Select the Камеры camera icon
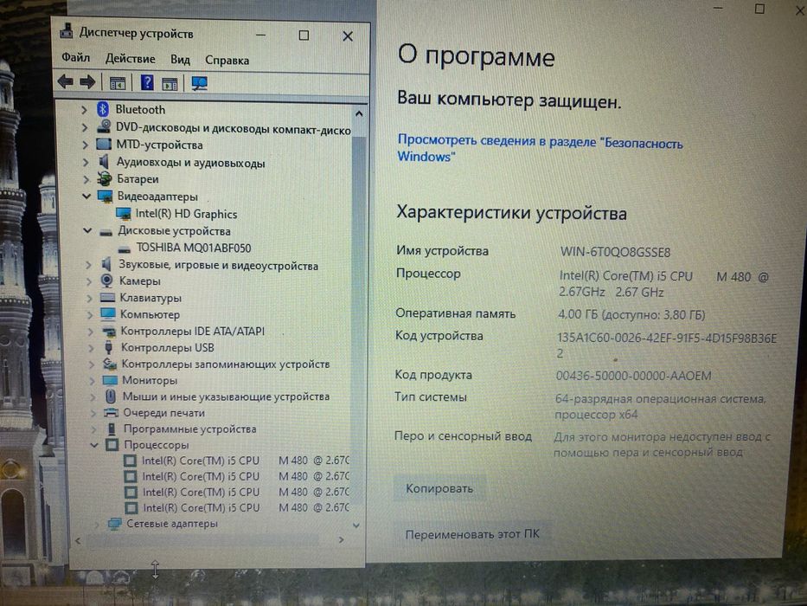This screenshot has height=606, width=807. (106, 280)
